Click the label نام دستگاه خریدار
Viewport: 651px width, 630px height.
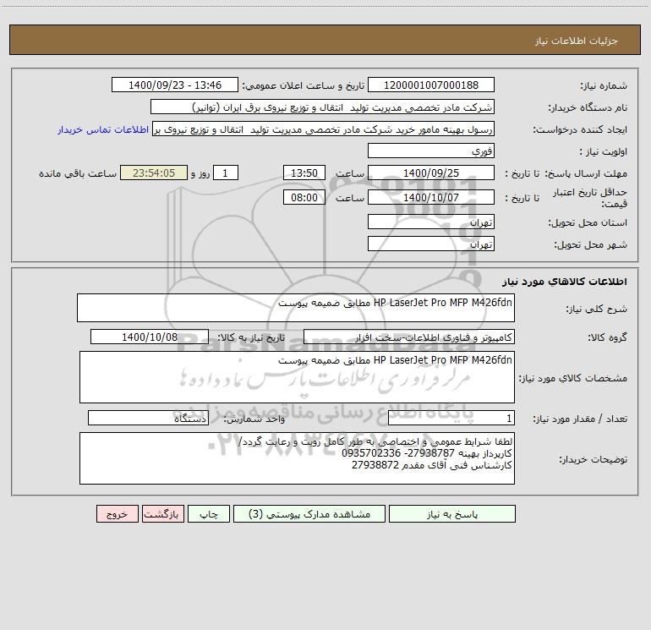pos(588,108)
